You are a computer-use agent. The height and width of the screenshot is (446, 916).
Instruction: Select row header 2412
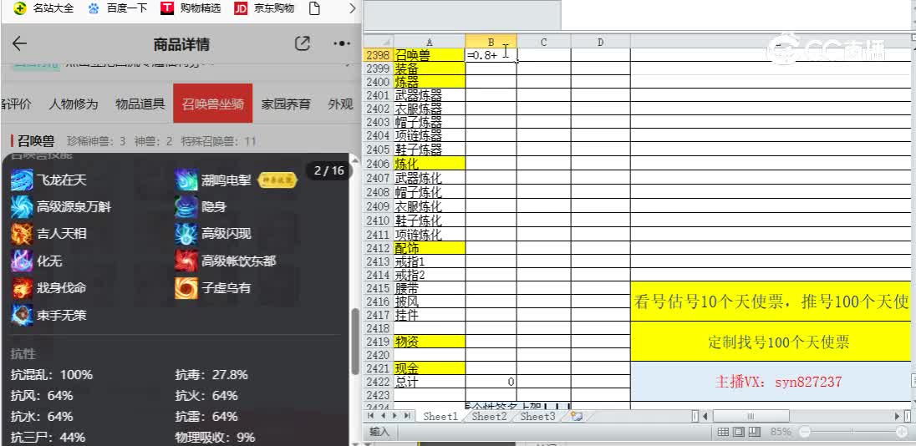[379, 248]
